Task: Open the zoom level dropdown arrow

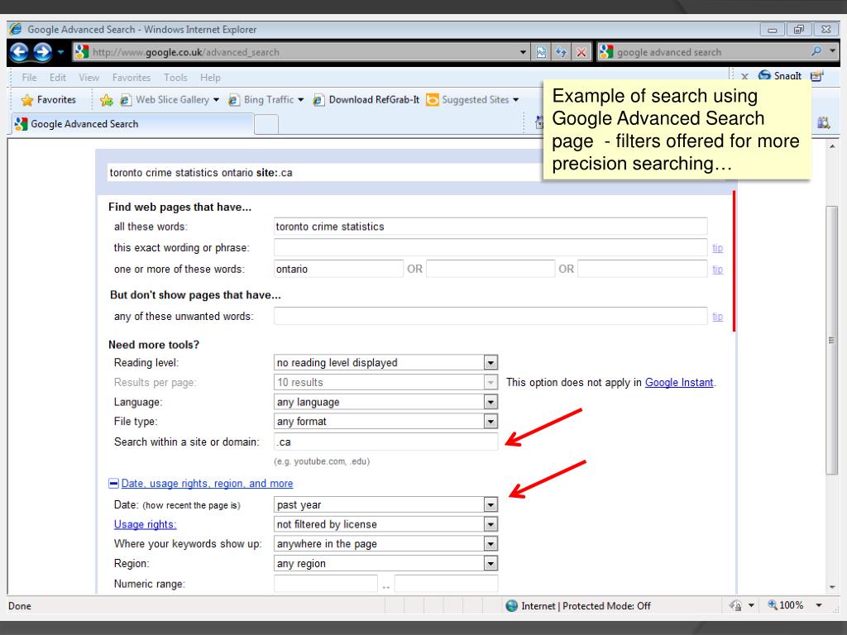Action: (819, 606)
